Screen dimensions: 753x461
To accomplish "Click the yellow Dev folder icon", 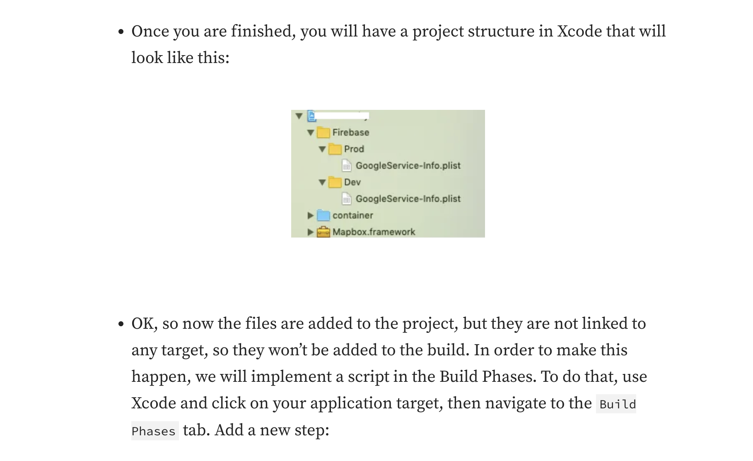I will pyautogui.click(x=335, y=182).
